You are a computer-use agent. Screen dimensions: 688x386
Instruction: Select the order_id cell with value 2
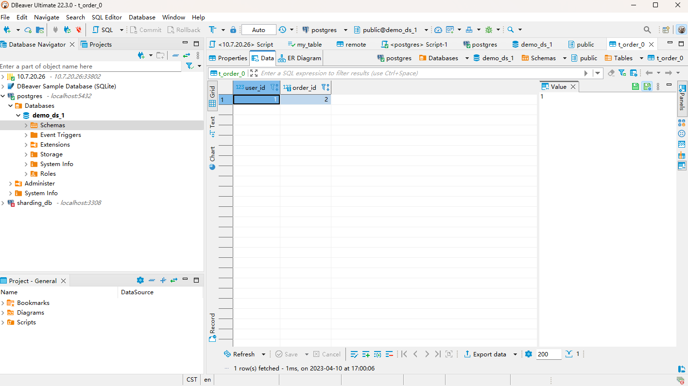click(306, 100)
